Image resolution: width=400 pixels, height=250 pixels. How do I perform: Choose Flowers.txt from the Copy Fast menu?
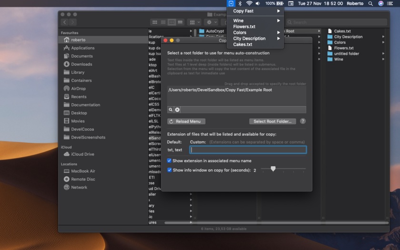(x=244, y=27)
